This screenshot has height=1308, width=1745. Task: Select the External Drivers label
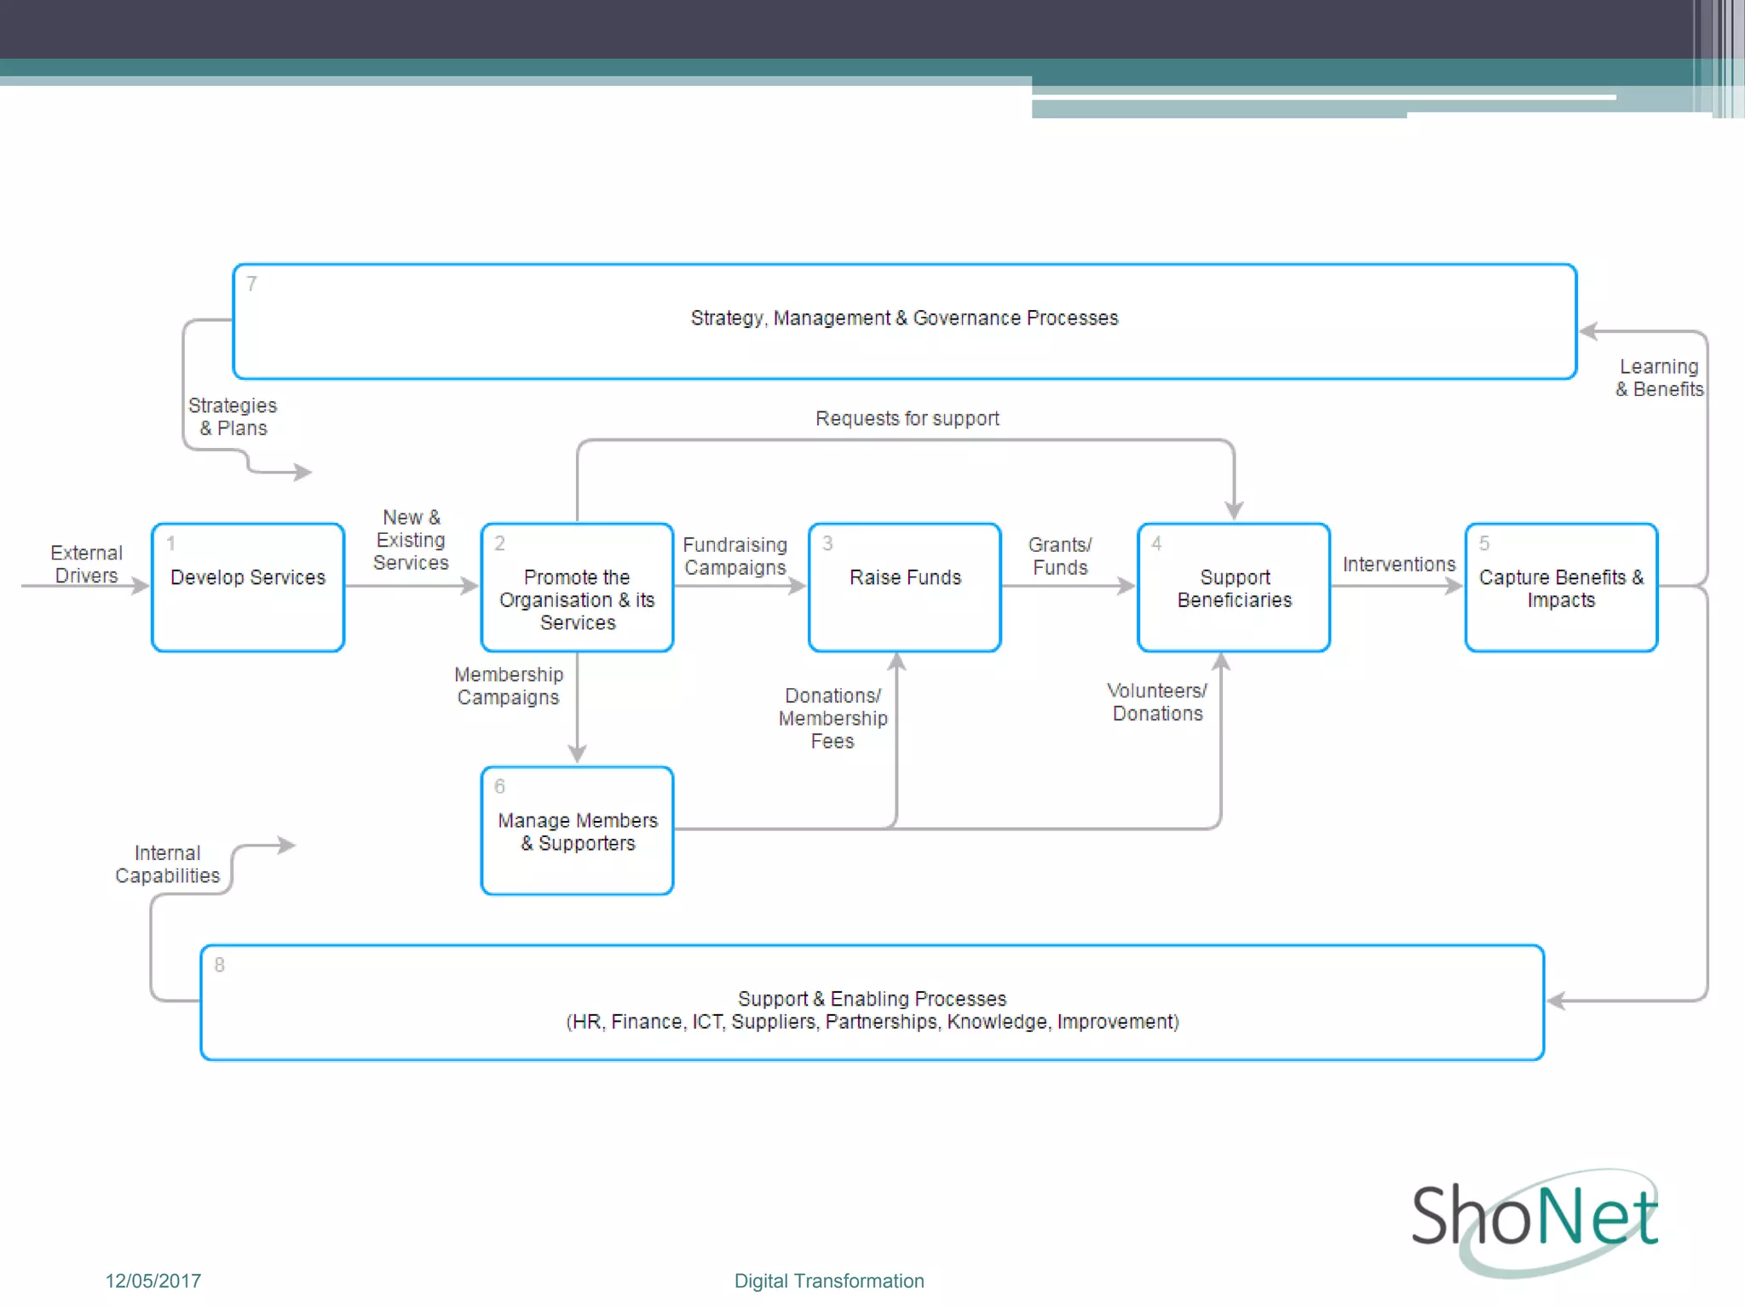(x=86, y=564)
